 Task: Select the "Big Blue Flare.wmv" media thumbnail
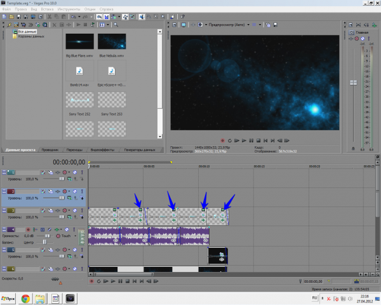click(x=79, y=42)
